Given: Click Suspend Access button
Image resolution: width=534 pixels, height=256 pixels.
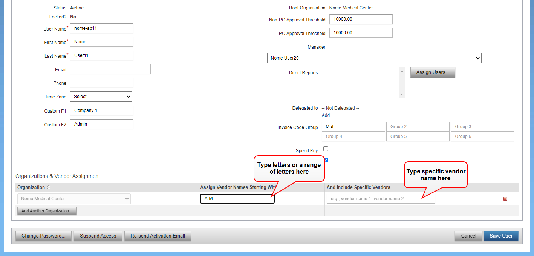Looking at the screenshot, I should (x=98, y=236).
